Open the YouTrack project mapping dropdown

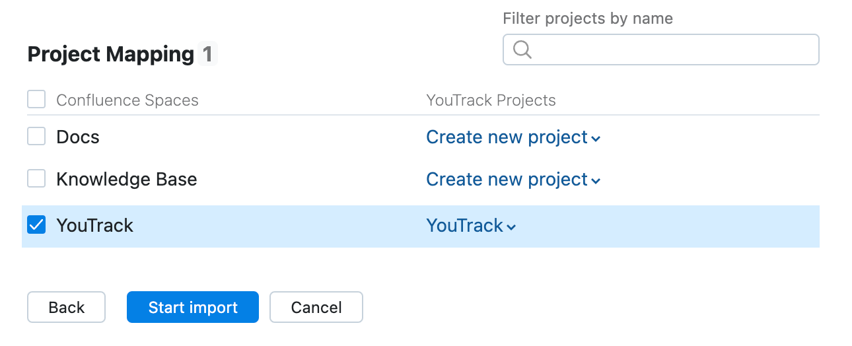tap(471, 226)
